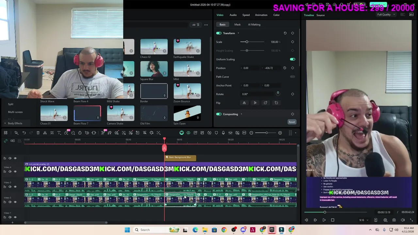The width and height of the screenshot is (418, 235).
Task: Add keyframe for Rotate
Action: coord(293,94)
